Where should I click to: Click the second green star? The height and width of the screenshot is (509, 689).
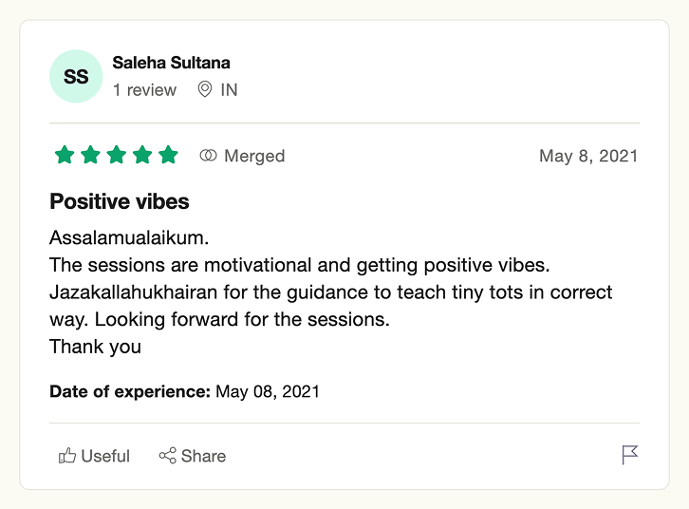click(x=90, y=155)
